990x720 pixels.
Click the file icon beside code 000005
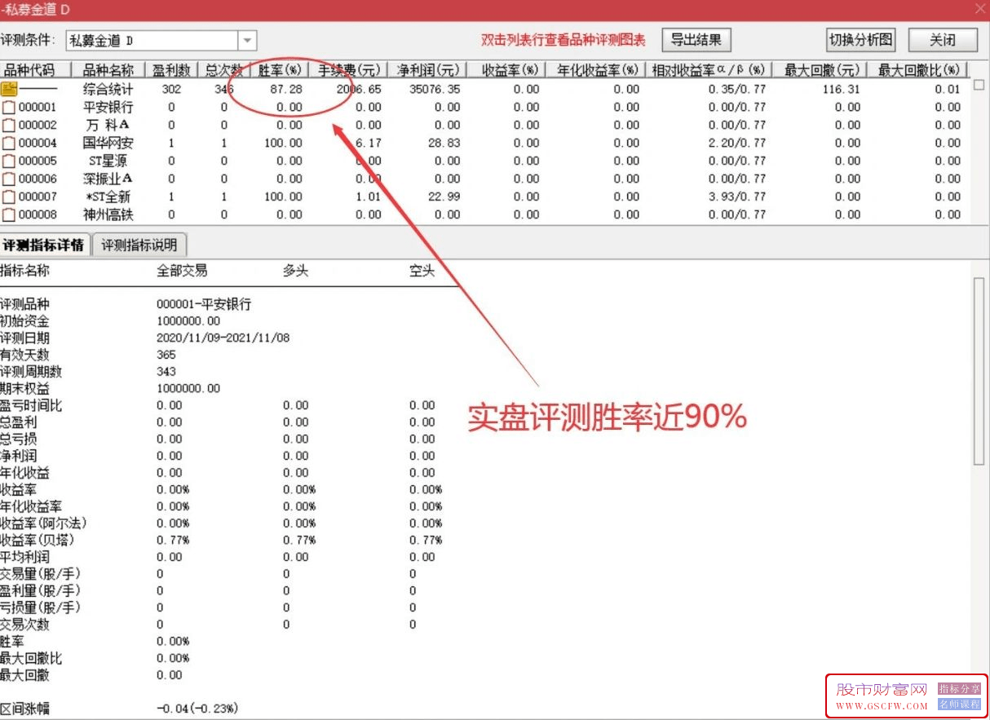click(x=8, y=161)
